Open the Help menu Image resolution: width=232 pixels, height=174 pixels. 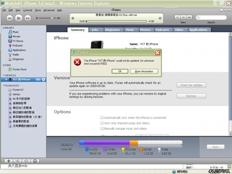pos(59,10)
